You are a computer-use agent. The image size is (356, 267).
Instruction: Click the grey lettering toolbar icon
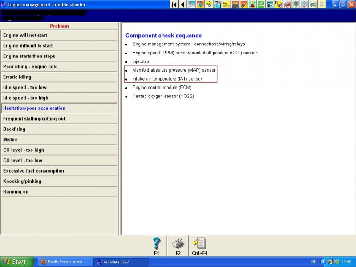313,4
